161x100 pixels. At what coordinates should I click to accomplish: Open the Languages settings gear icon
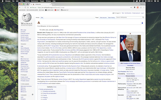pos(32,94)
